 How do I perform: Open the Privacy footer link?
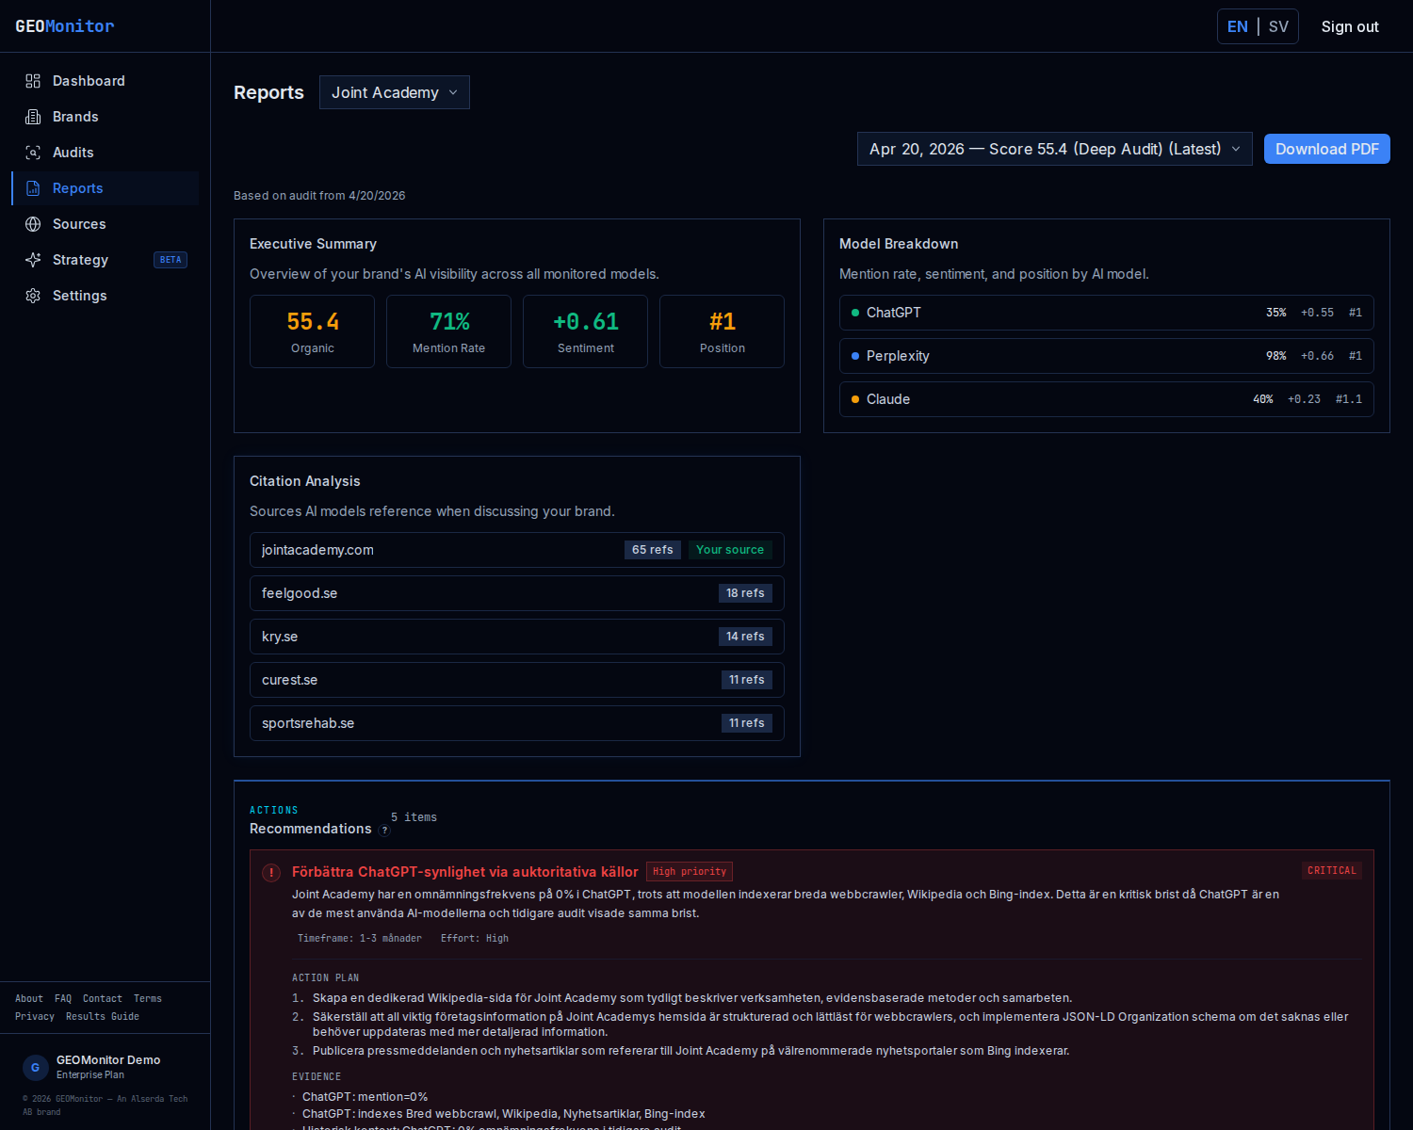[x=35, y=1016]
